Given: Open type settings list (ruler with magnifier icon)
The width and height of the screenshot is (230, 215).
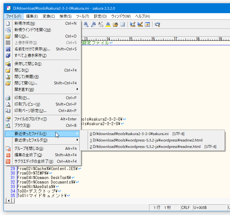Looking at the screenshot, I should (x=133, y=24).
